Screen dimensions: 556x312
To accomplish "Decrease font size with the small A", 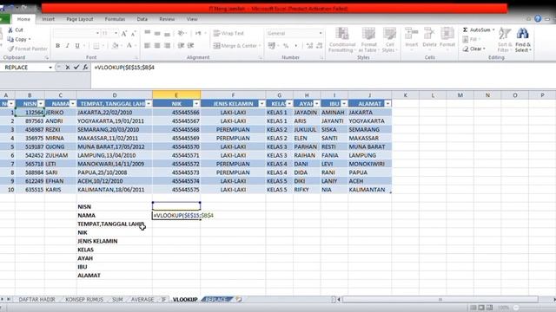I will tap(133, 34).
